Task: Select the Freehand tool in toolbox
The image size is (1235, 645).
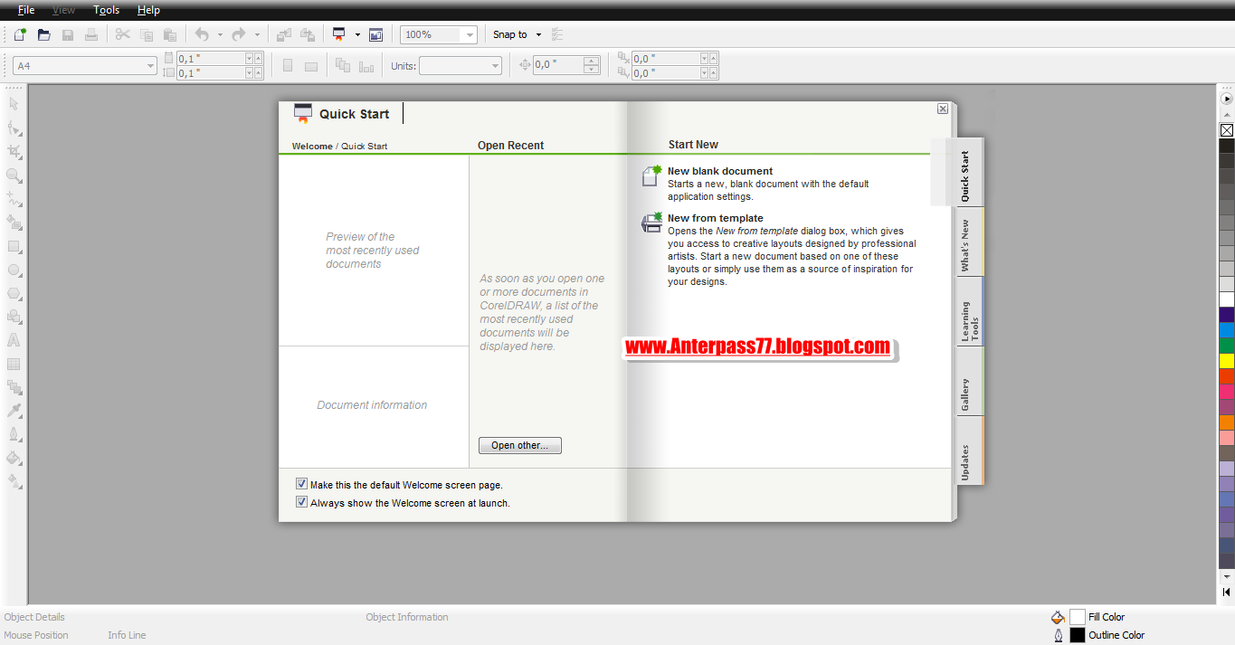Action: click(x=14, y=199)
